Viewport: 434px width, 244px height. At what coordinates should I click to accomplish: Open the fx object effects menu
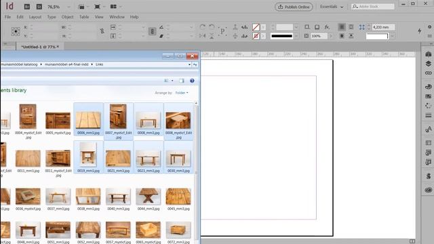click(327, 27)
